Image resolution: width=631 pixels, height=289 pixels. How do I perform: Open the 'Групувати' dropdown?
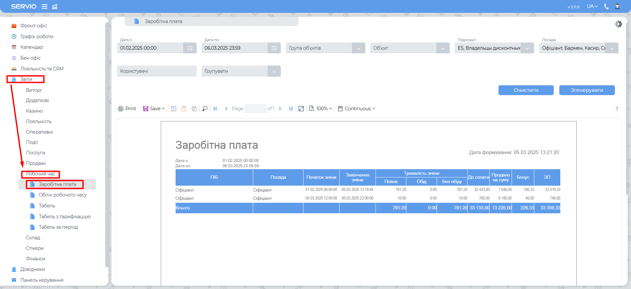click(274, 71)
